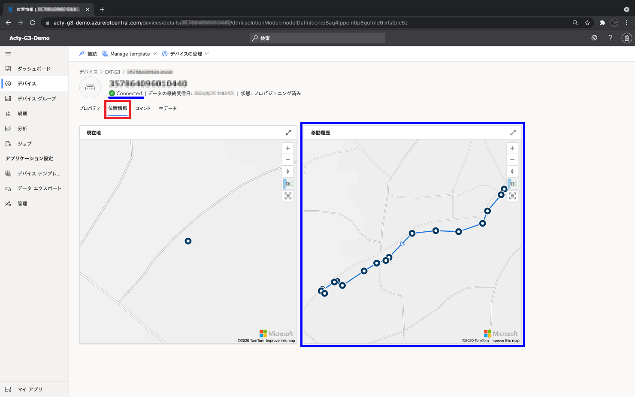The width and height of the screenshot is (635, 397).
Task: Focus the 検索 search field
Action: 317,38
